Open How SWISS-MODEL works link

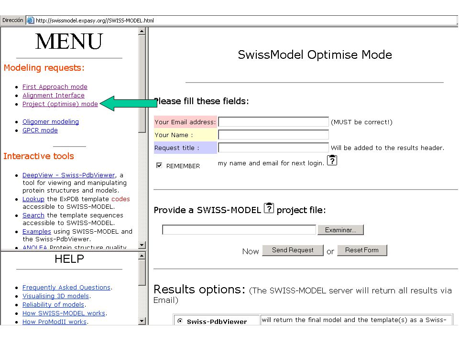(x=64, y=313)
